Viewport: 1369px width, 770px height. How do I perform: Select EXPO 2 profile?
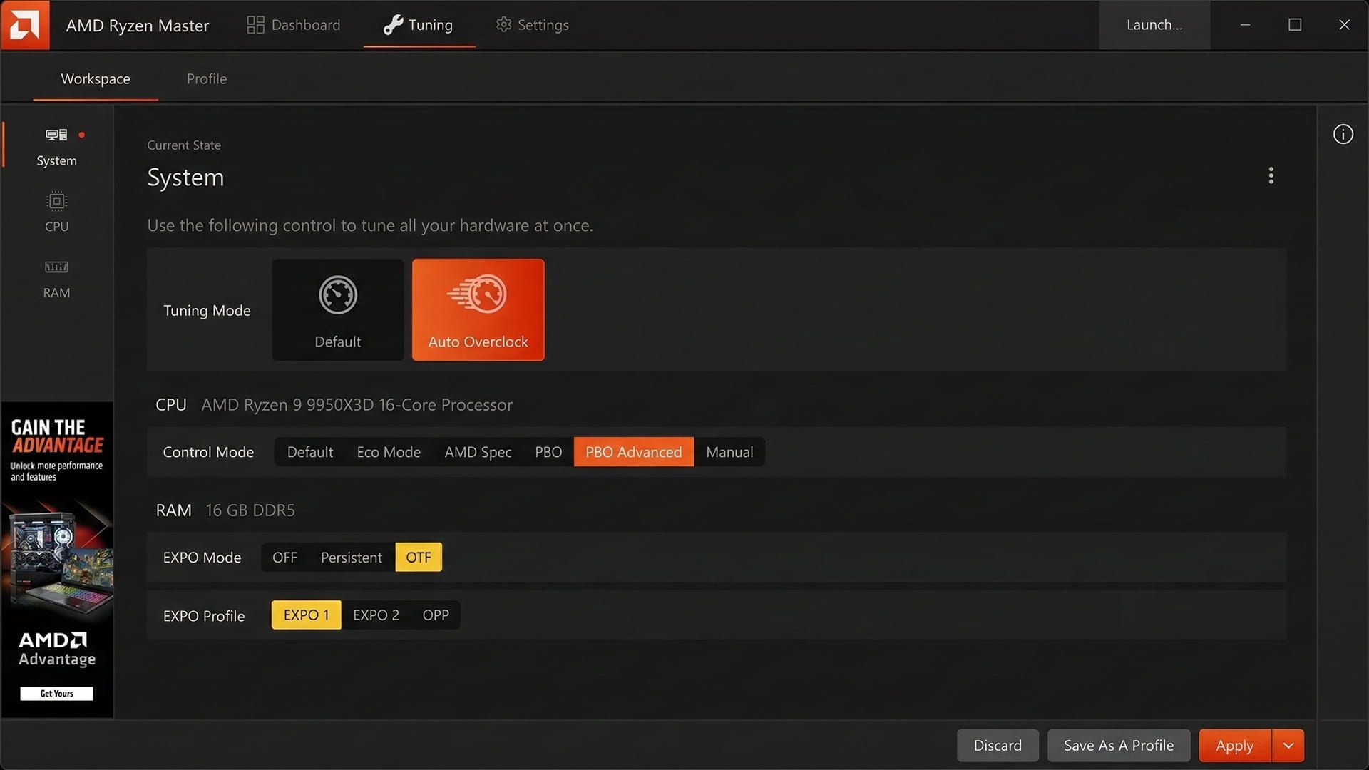coord(376,614)
